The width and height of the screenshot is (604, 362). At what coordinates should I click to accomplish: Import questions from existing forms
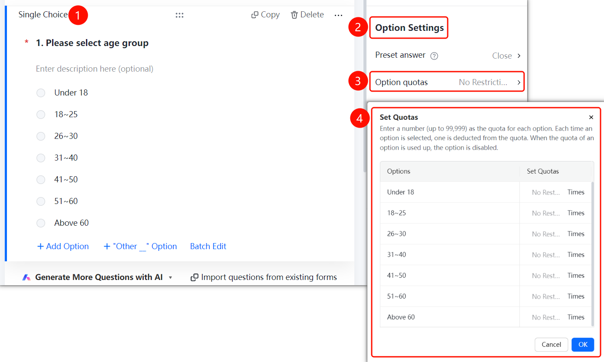point(264,277)
